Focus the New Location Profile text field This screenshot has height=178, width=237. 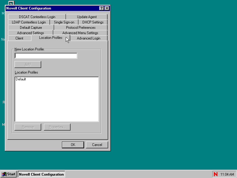point(46,56)
